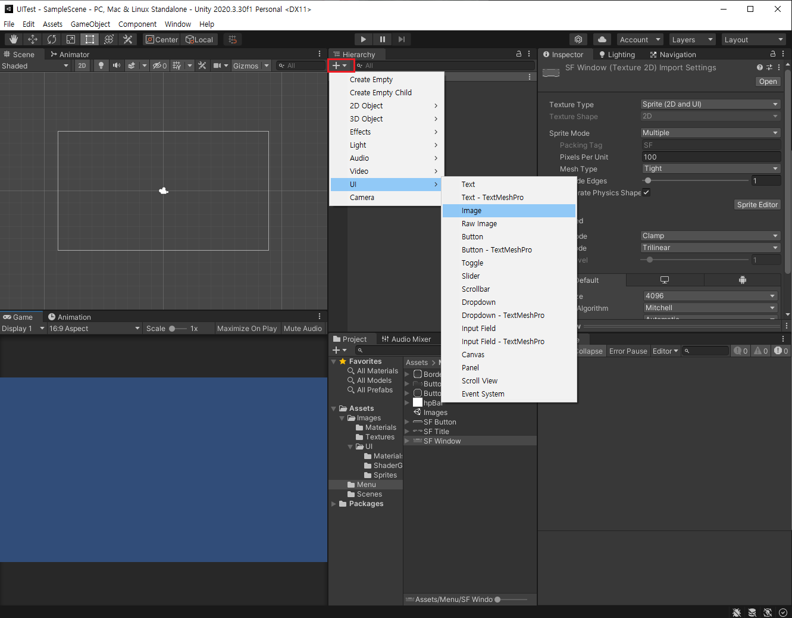Open Display 1 dropdown in Game view

click(x=23, y=328)
